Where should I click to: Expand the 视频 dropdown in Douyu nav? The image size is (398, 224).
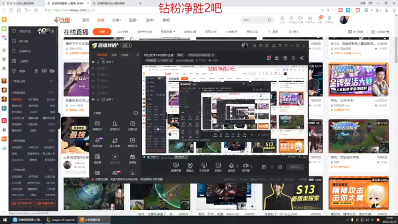pyautogui.click(x=133, y=20)
